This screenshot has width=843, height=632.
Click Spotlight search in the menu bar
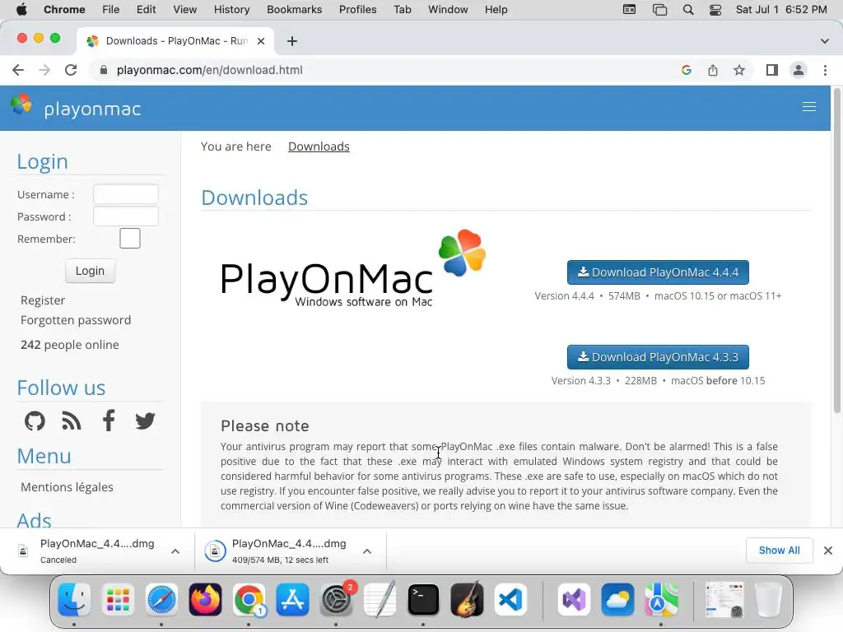[x=688, y=10]
